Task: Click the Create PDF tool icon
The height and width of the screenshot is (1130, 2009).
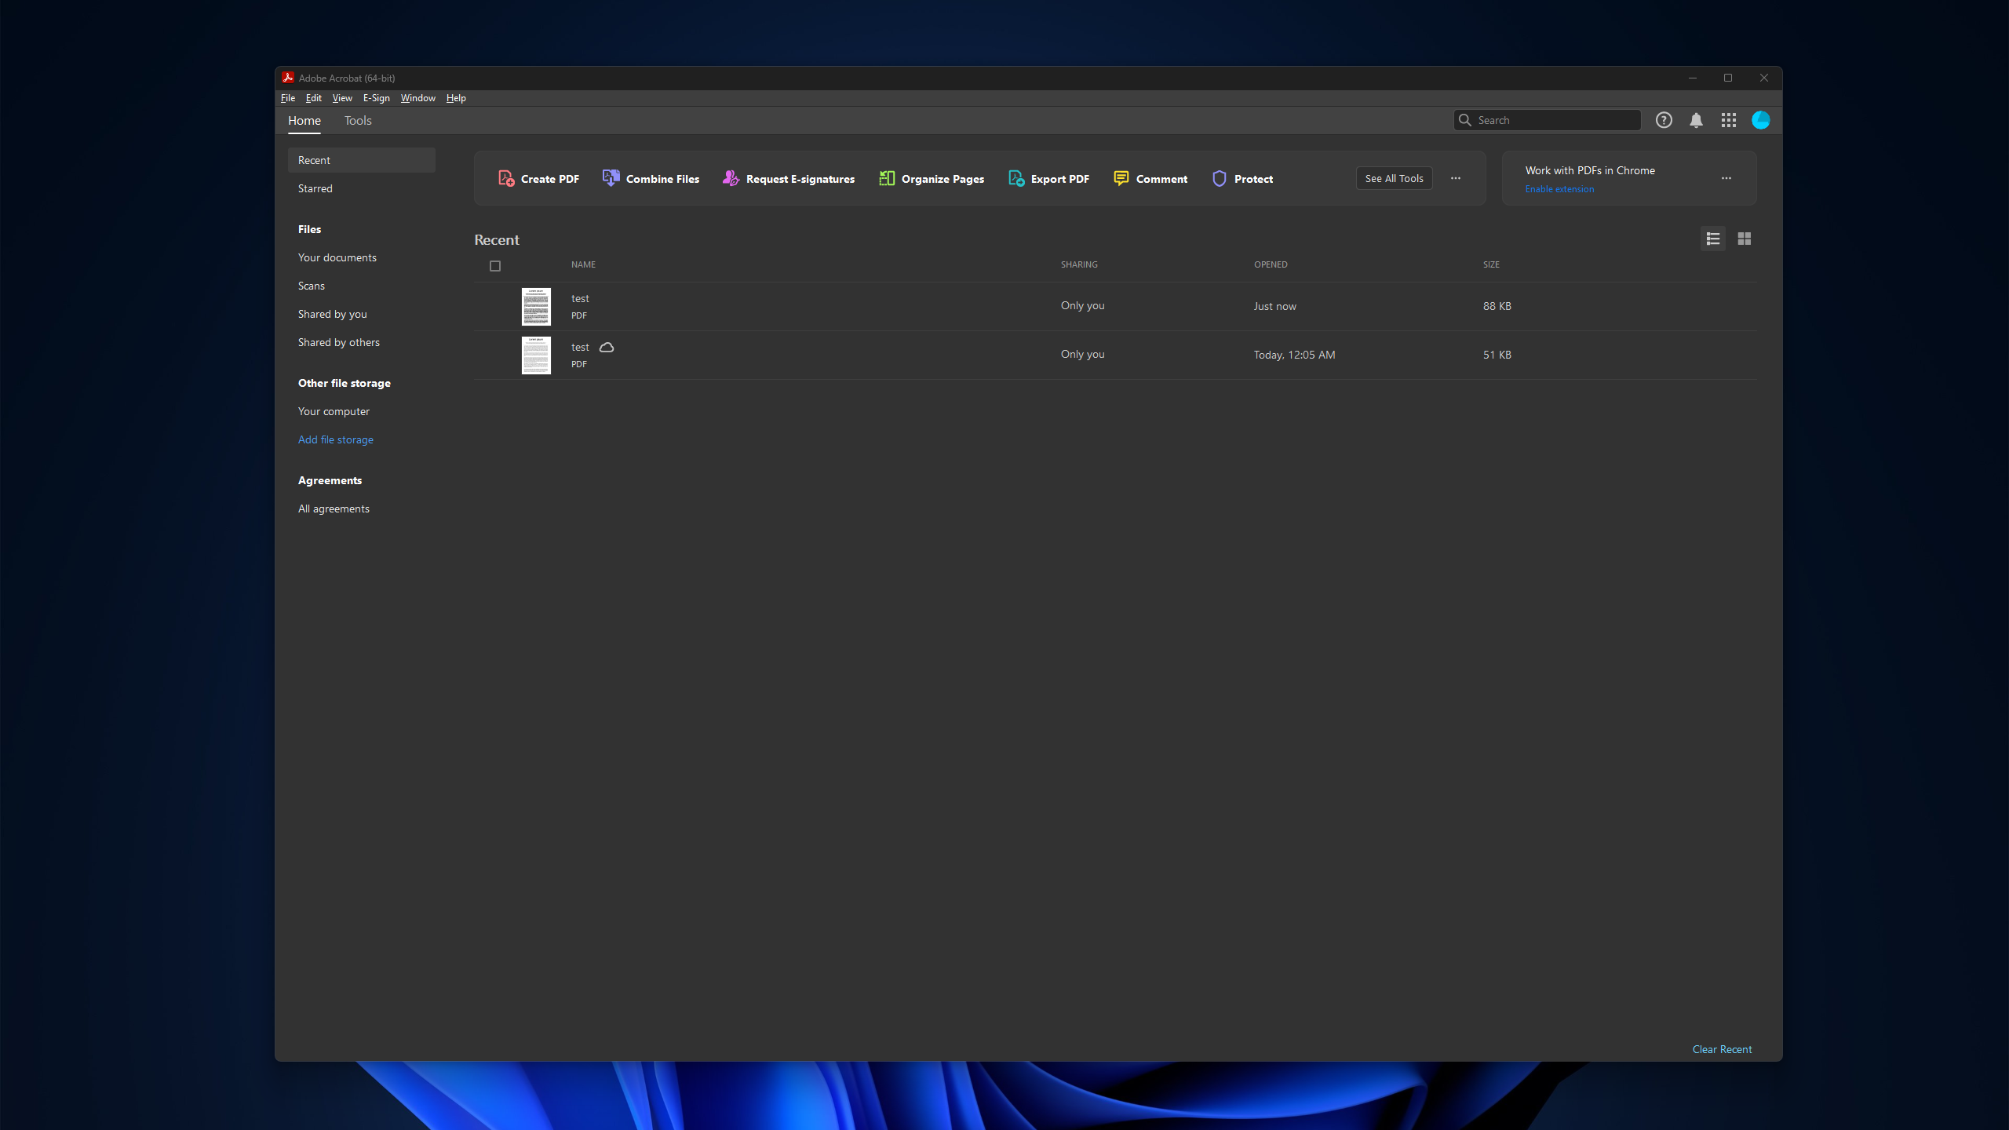Action: click(x=506, y=179)
